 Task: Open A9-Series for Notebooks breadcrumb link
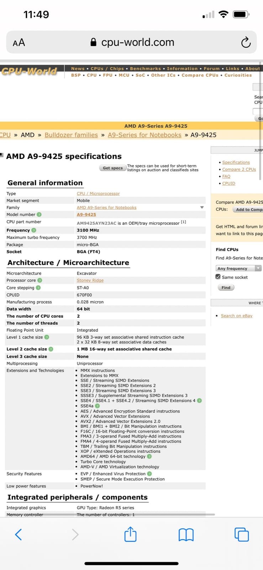[x=144, y=135]
